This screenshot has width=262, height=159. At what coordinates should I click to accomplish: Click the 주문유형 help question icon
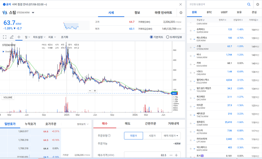coord(109,135)
